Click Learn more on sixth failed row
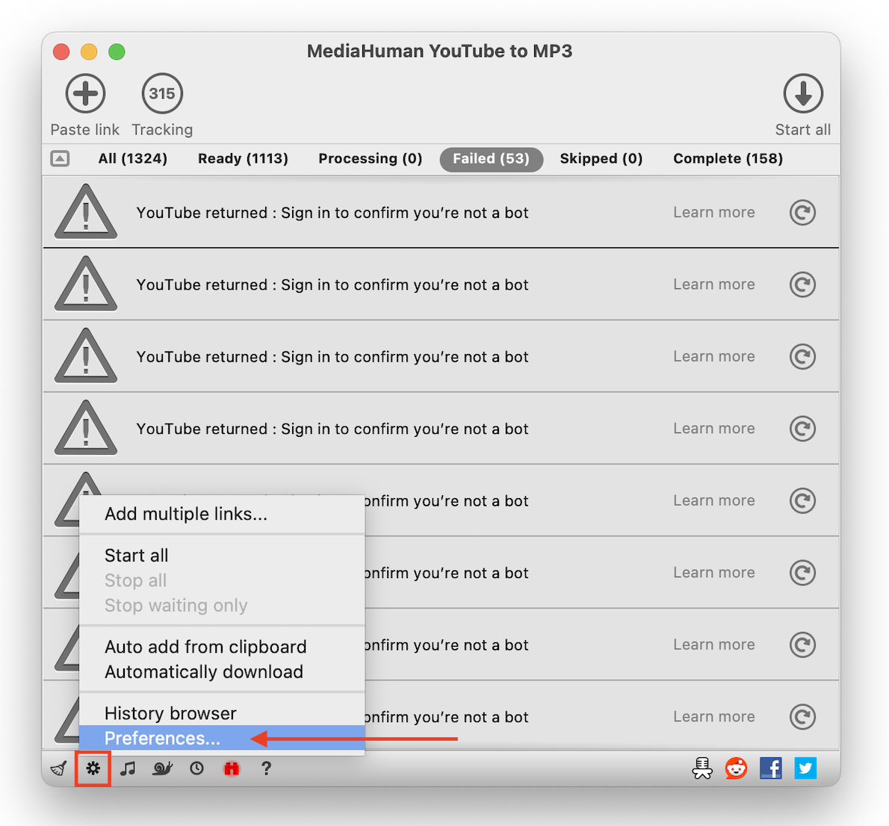889x826 pixels. (713, 573)
